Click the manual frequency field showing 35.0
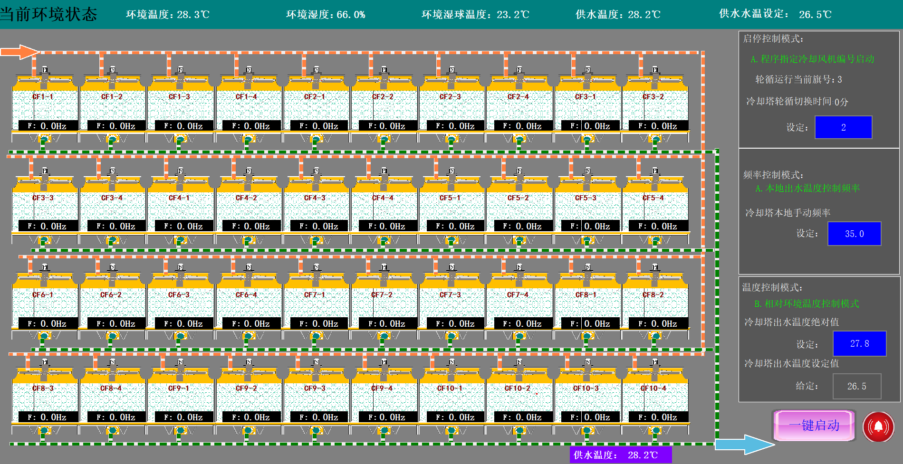This screenshot has height=464, width=903. pos(854,234)
